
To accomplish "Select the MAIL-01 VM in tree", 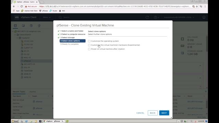I will (x=27, y=58).
